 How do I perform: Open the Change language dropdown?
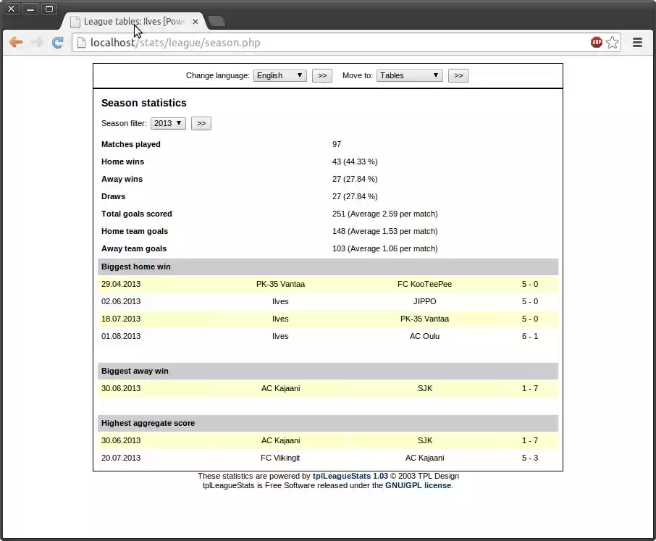coord(279,75)
